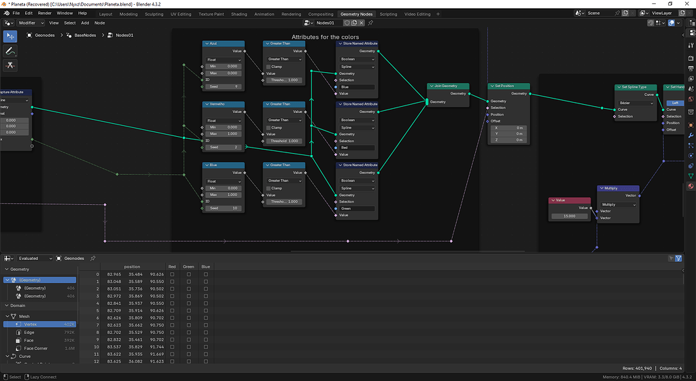Enable Clamp on top Greater Than node
This screenshot has width=696, height=381.
268,67
